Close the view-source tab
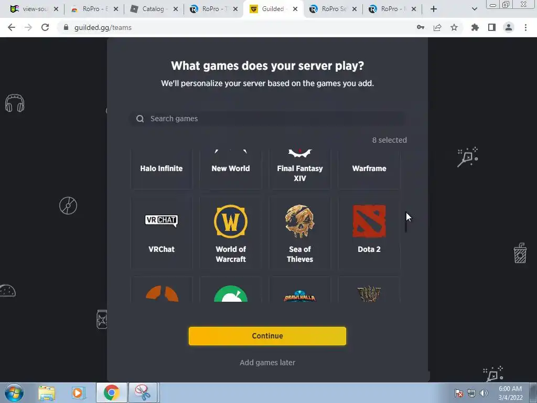Viewport: 537px width, 403px height. tap(56, 9)
